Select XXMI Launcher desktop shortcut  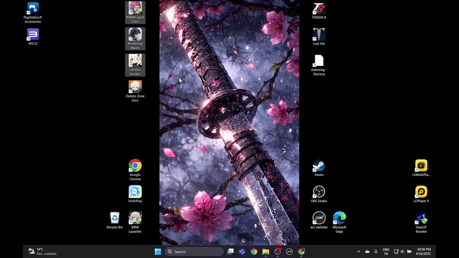(x=135, y=223)
